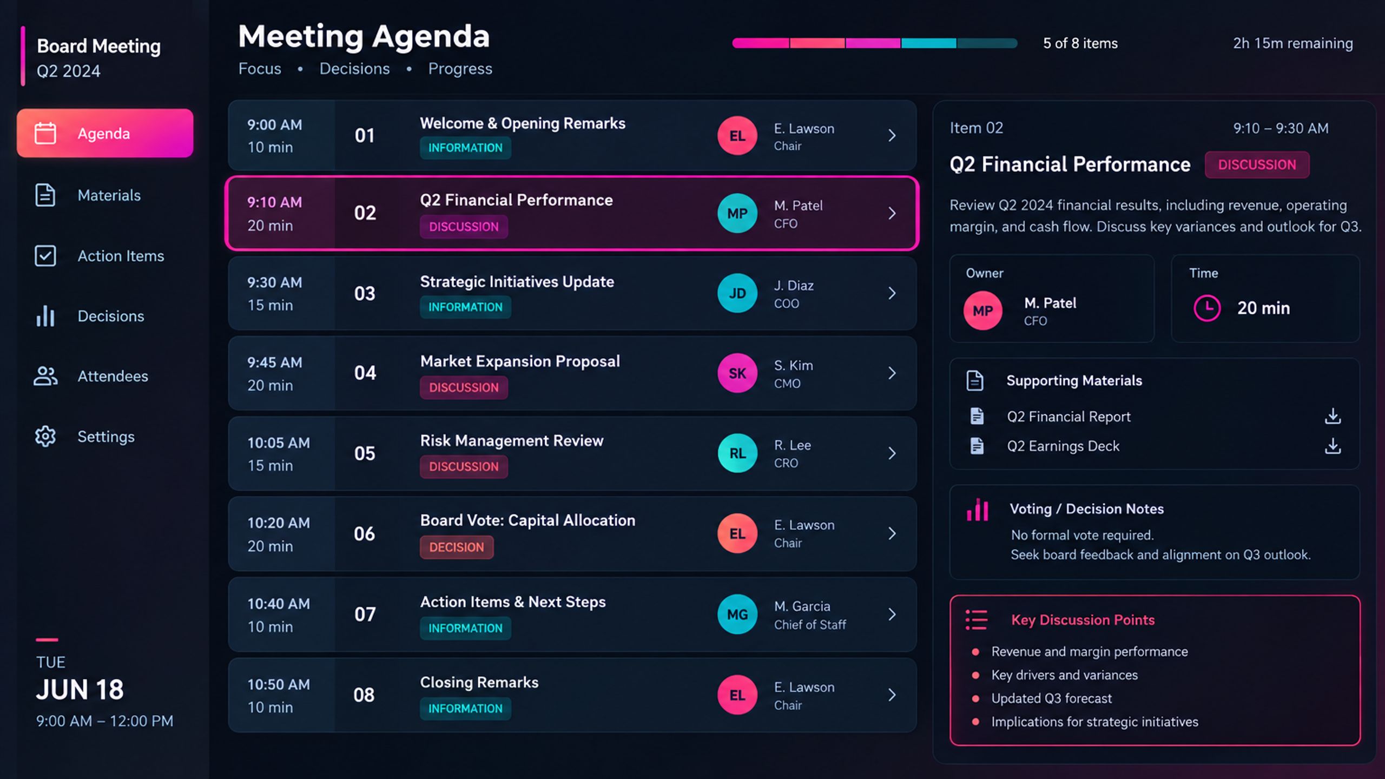Click the file icon next to Q2 Earnings Deck
The width and height of the screenshot is (1385, 779).
[977, 446]
